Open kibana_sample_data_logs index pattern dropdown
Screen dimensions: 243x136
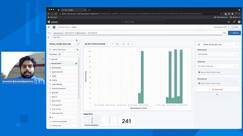(62, 44)
